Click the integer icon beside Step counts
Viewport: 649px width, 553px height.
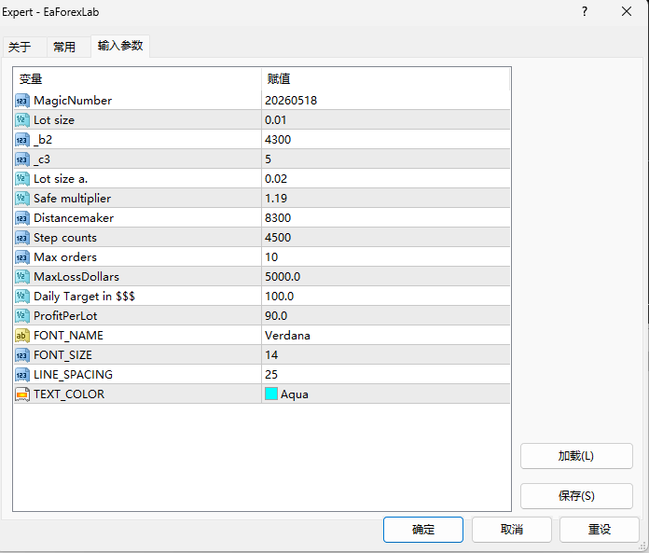[x=22, y=238]
